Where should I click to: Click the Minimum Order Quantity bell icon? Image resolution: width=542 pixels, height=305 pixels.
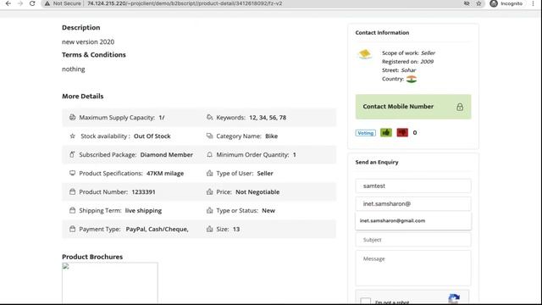click(209, 154)
